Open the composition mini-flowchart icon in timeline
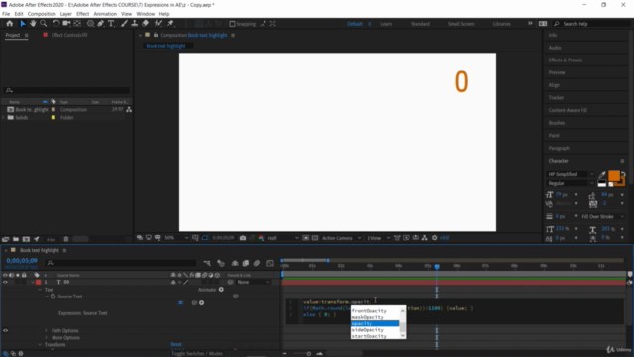This screenshot has width=634, height=357. pos(207,263)
